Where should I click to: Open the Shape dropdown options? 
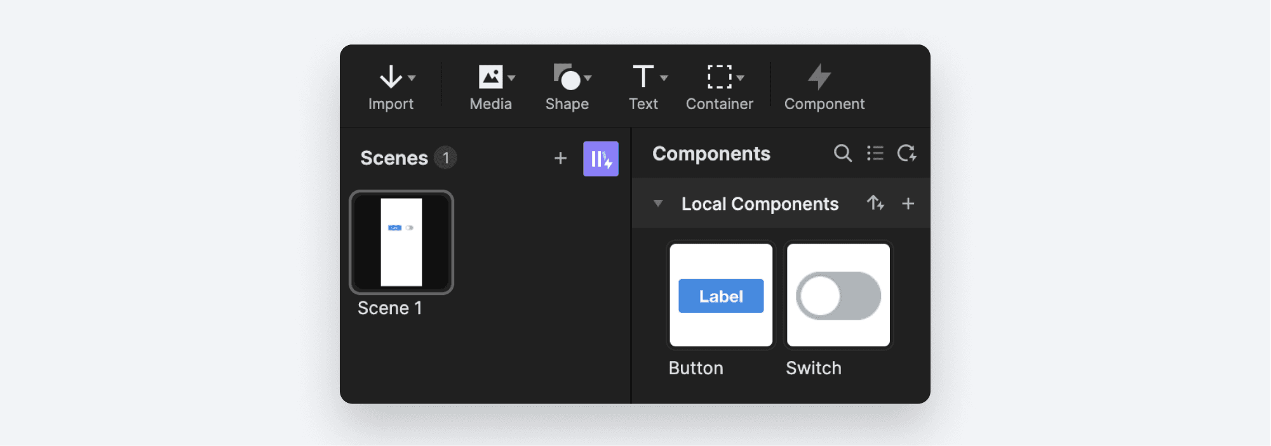(588, 78)
